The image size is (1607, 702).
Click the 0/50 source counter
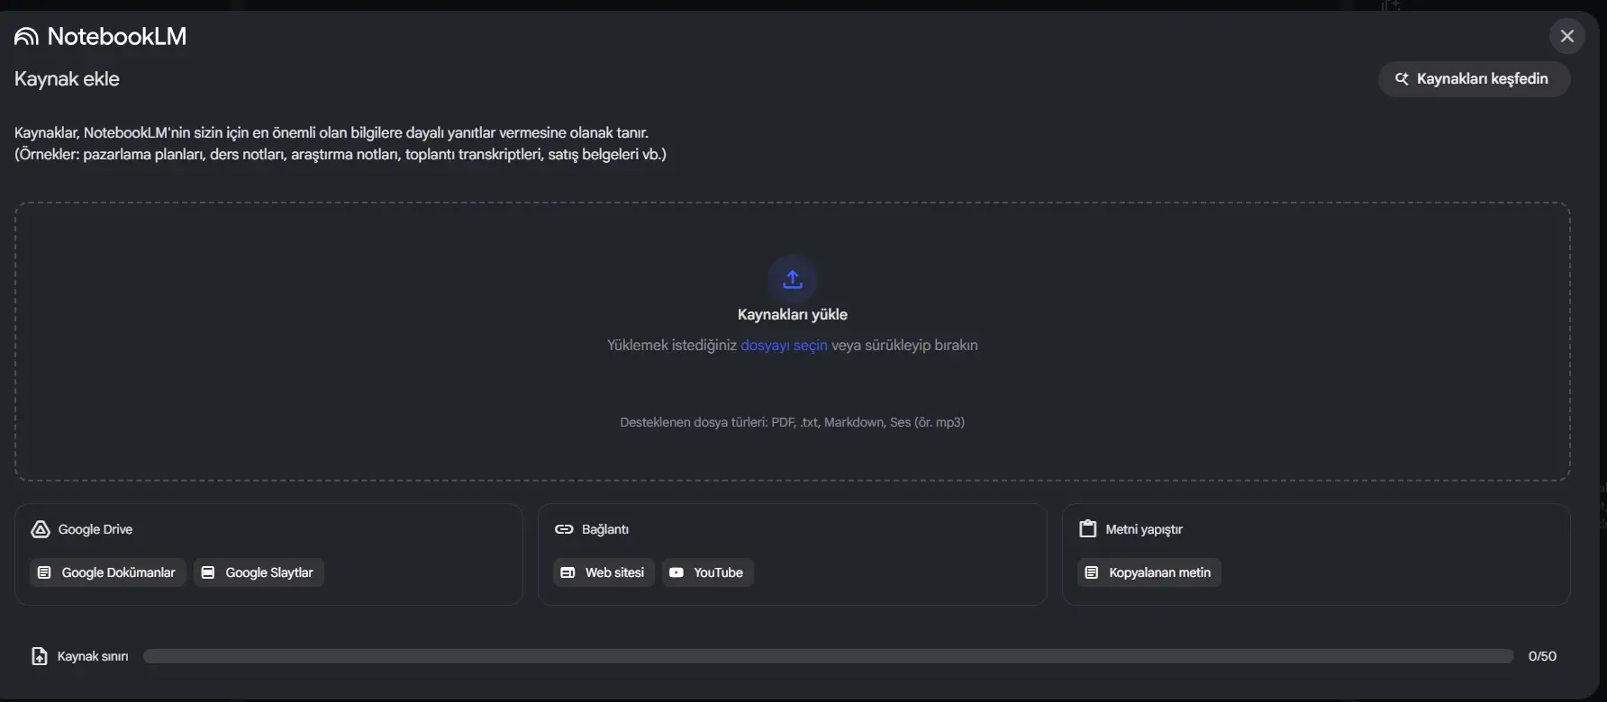[x=1542, y=656]
